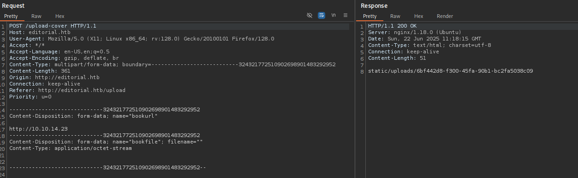The height and width of the screenshot is (178, 578).
Task: Switch to the Request Raw tab
Action: (36, 16)
